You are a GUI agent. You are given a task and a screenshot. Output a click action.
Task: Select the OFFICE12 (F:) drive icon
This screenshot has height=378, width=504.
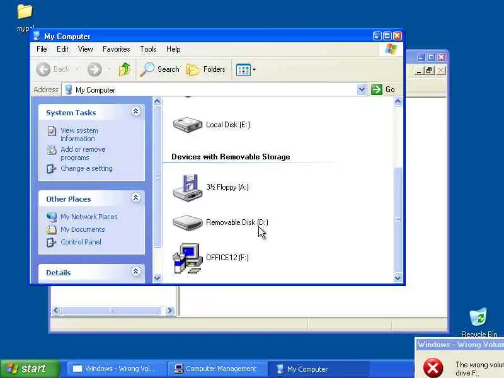188,258
